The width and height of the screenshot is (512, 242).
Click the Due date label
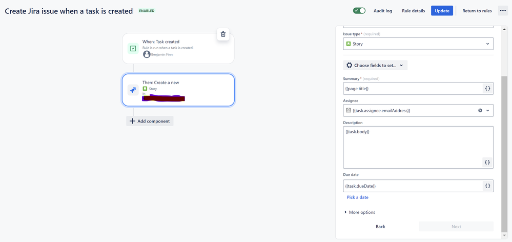click(x=351, y=175)
